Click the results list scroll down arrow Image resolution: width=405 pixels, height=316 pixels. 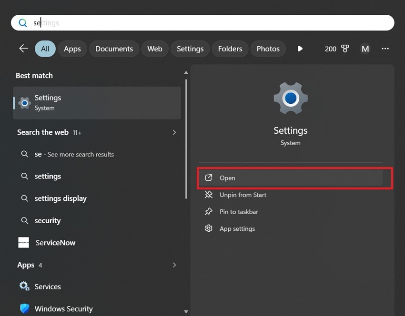[x=186, y=312]
